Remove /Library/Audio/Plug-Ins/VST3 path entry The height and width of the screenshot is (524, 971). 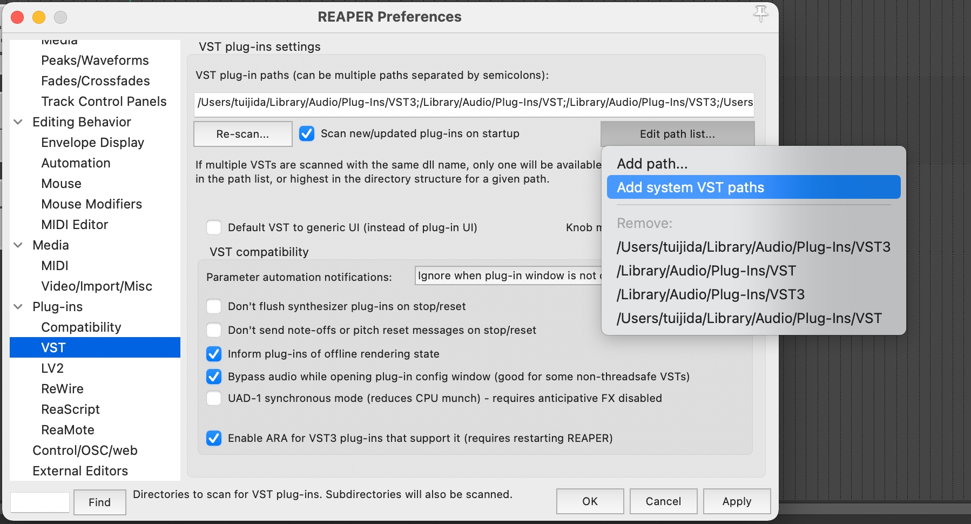[x=711, y=294]
